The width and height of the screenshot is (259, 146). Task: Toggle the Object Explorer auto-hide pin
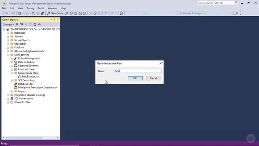tap(54, 19)
